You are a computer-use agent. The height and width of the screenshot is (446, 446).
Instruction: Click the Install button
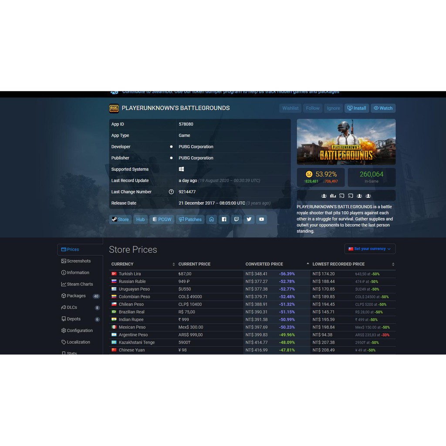click(x=357, y=108)
